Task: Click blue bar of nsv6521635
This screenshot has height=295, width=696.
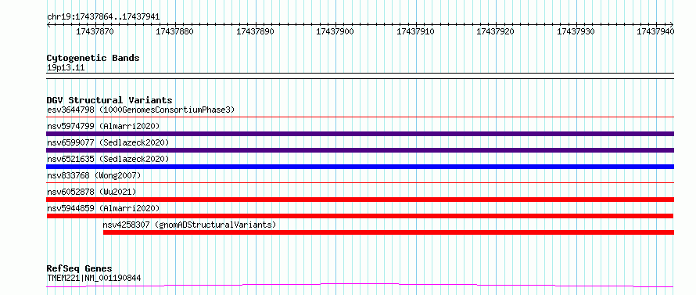Action: [360, 167]
